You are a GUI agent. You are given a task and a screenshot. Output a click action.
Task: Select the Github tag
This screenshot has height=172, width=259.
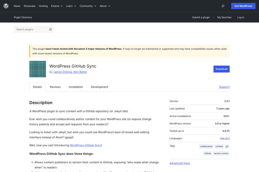point(208,153)
